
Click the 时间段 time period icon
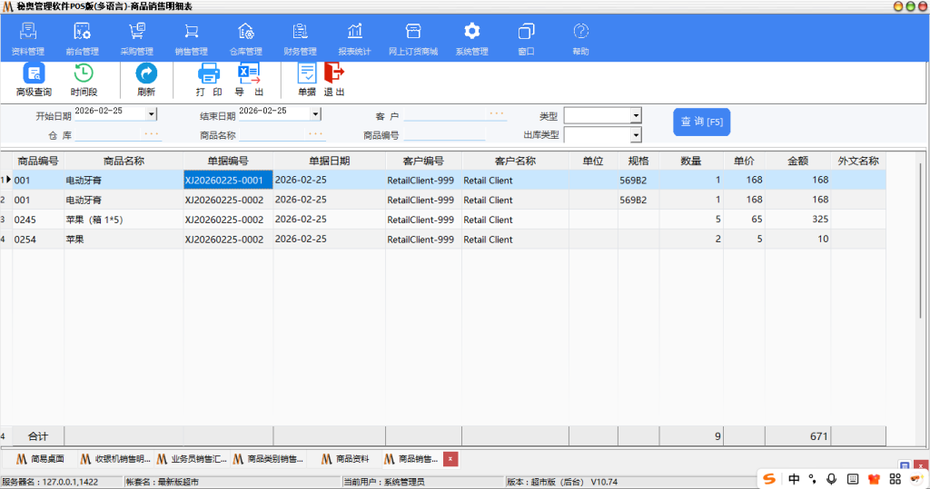(x=84, y=80)
